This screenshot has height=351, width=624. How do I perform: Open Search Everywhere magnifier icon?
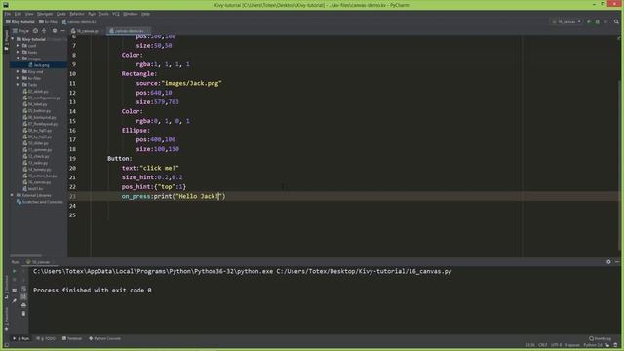(x=616, y=21)
